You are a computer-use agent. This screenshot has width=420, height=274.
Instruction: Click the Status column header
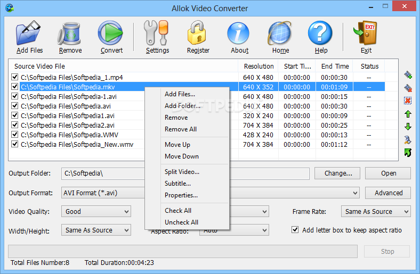pos(369,66)
